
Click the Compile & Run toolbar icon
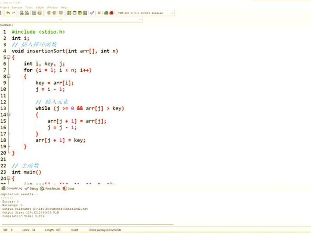[80, 13]
